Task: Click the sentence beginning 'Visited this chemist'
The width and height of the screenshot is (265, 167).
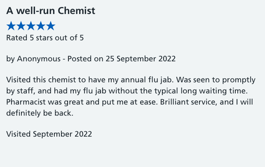Action: pos(90,80)
